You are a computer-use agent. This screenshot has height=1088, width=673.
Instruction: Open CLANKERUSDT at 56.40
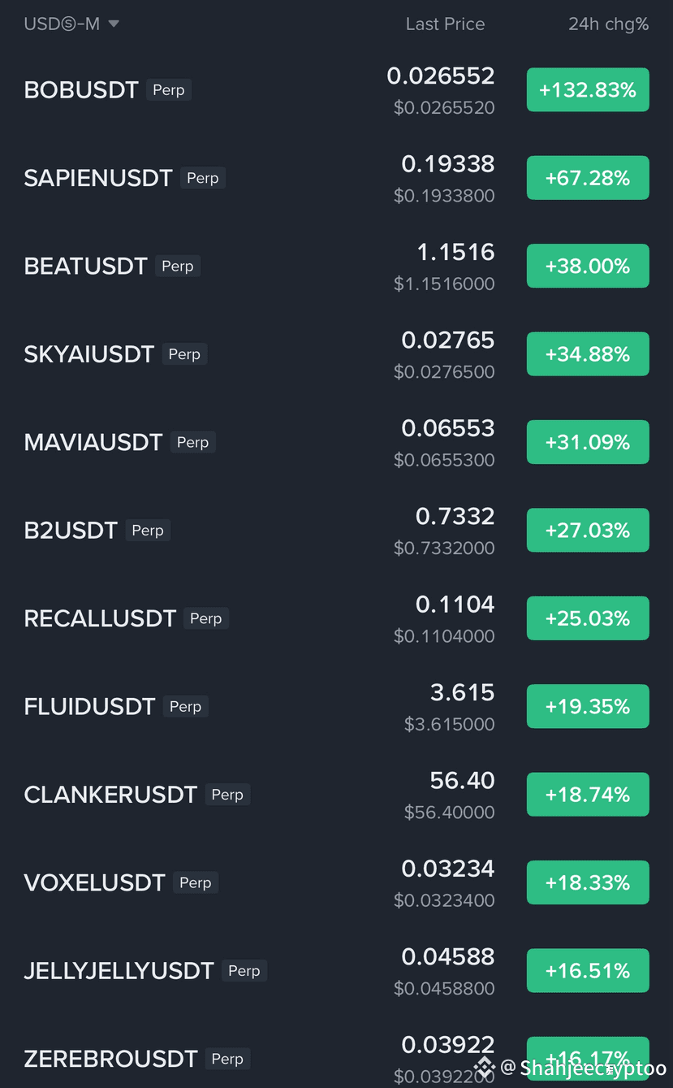[x=336, y=795]
